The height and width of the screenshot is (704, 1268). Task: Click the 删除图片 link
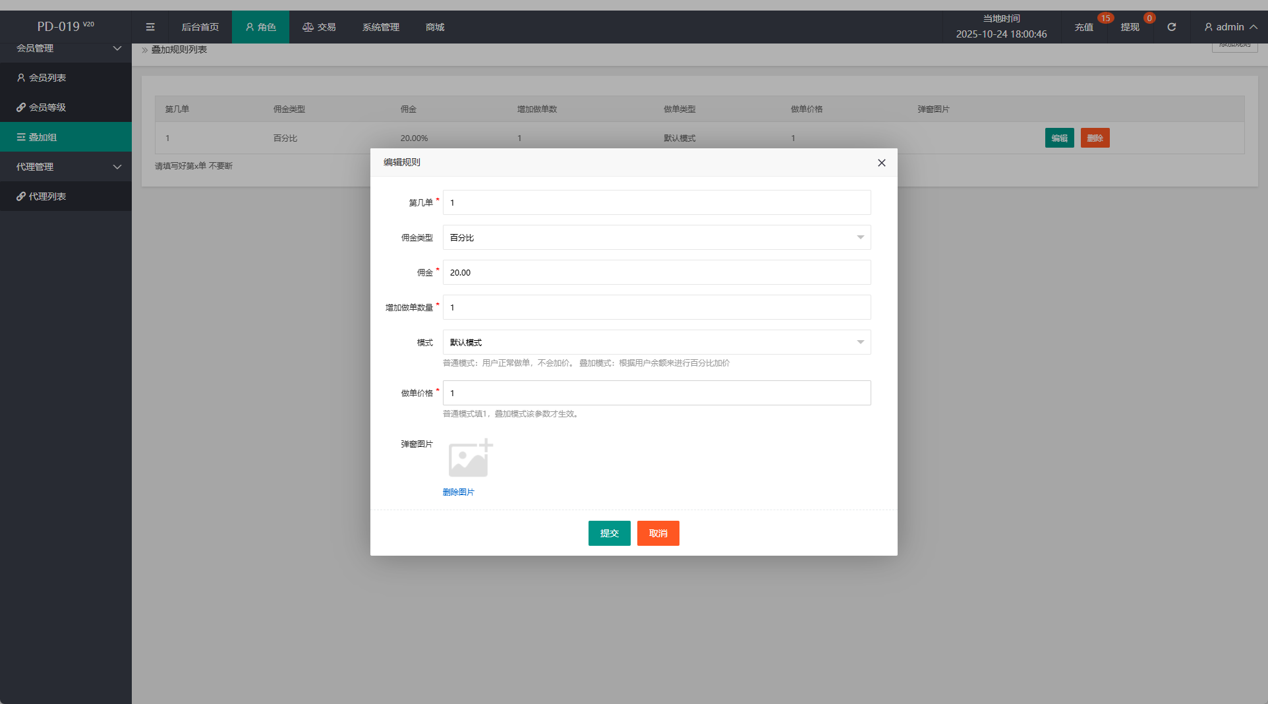click(x=458, y=492)
